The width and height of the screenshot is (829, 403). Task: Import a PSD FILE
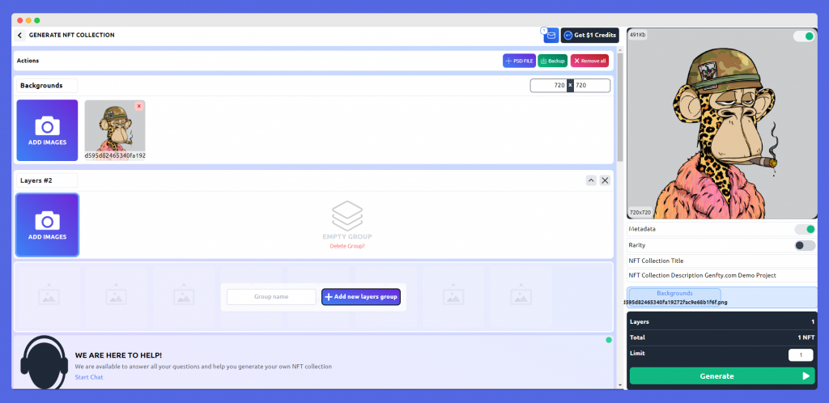point(519,61)
